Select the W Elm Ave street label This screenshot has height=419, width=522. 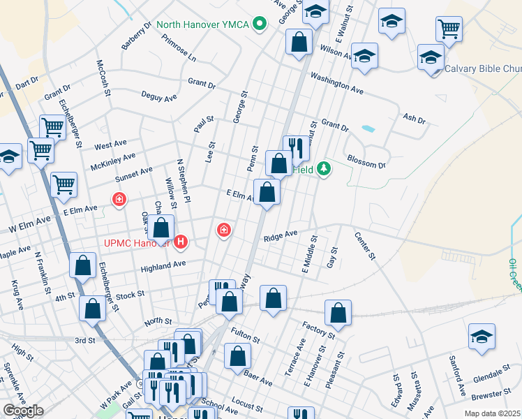29,224
